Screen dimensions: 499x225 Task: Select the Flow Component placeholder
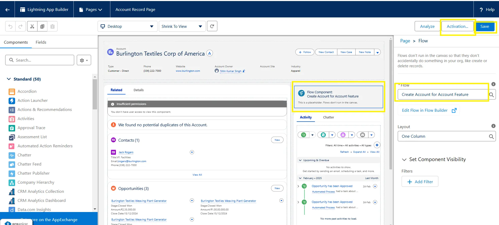(x=338, y=97)
